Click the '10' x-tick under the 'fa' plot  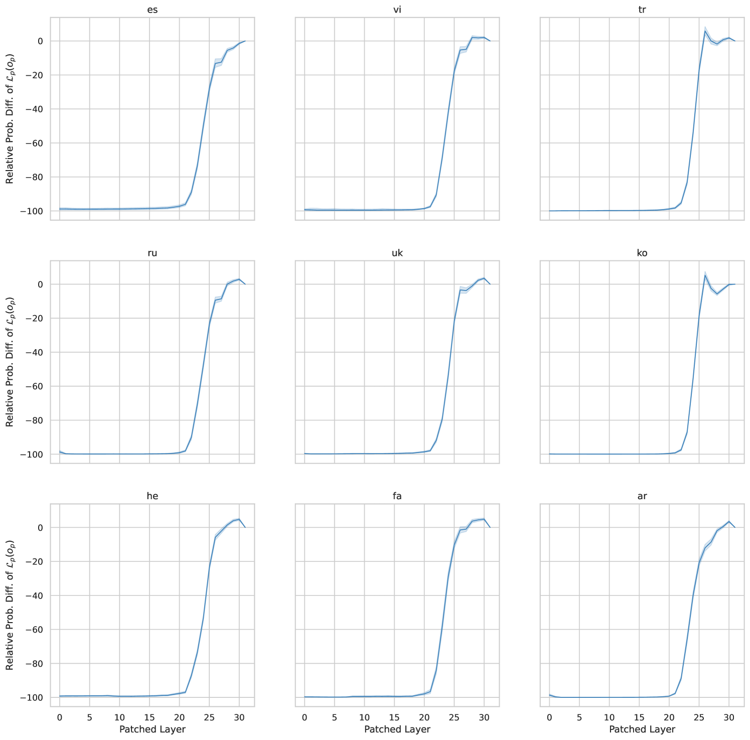pos(364,716)
